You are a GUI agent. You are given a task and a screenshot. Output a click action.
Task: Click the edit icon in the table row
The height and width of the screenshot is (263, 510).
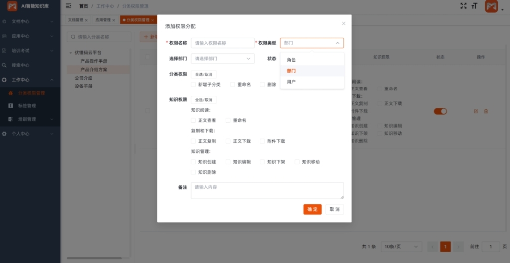coord(476,111)
